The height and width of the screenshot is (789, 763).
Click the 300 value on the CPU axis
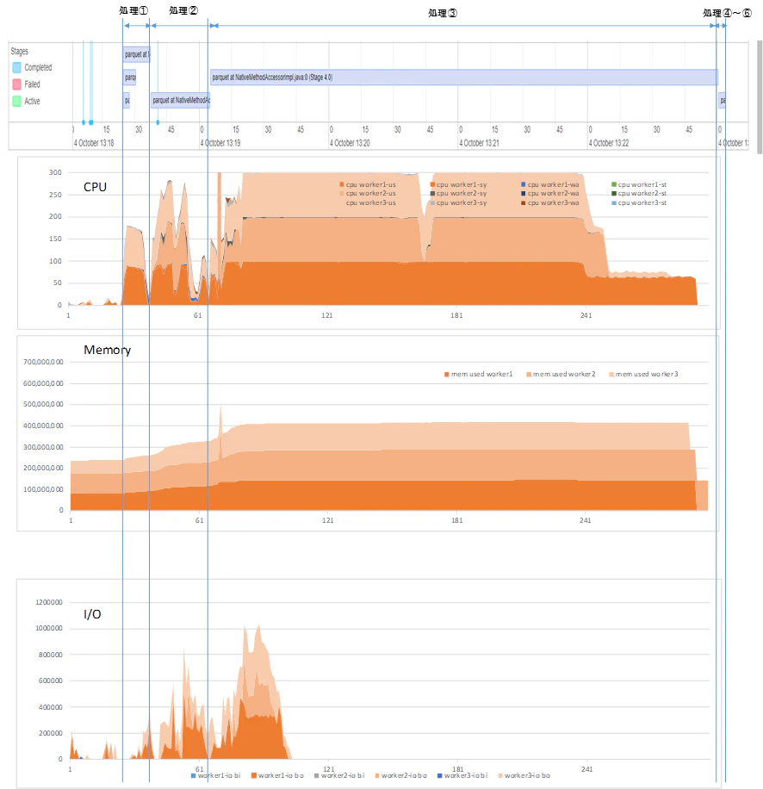(55, 172)
